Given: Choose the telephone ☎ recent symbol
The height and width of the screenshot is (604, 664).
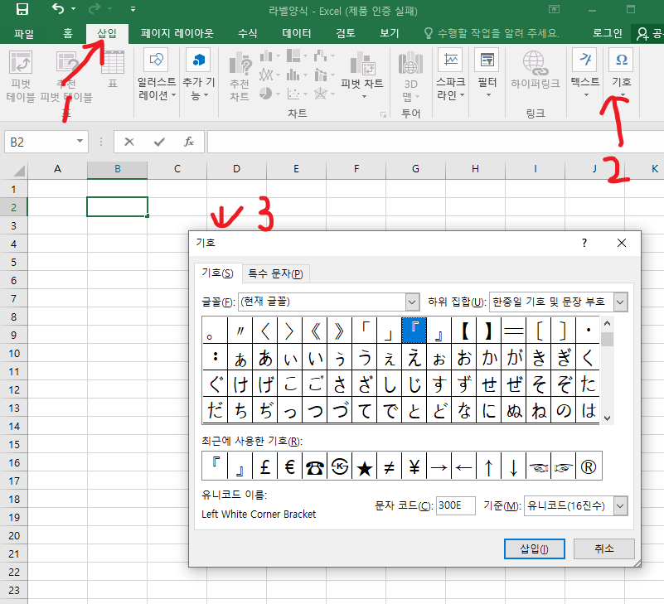Looking at the screenshot, I should [315, 466].
